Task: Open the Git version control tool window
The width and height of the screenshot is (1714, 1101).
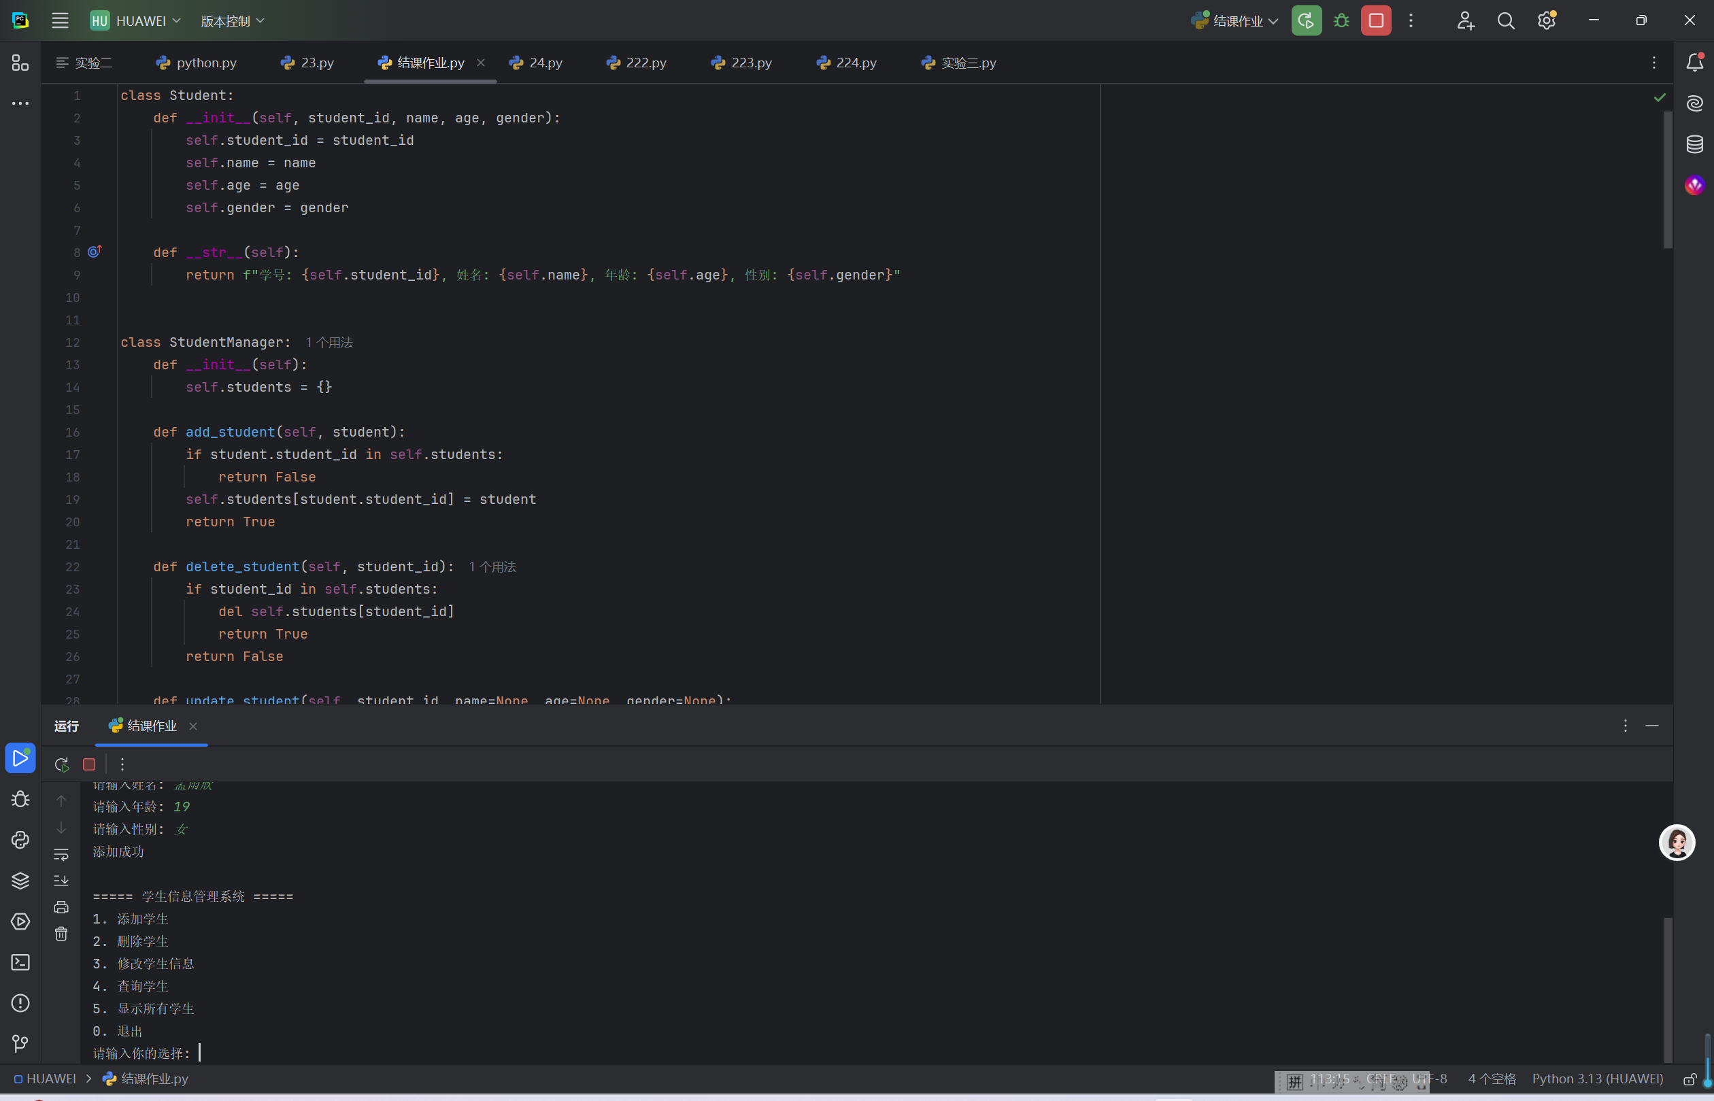Action: pyautogui.click(x=20, y=1044)
